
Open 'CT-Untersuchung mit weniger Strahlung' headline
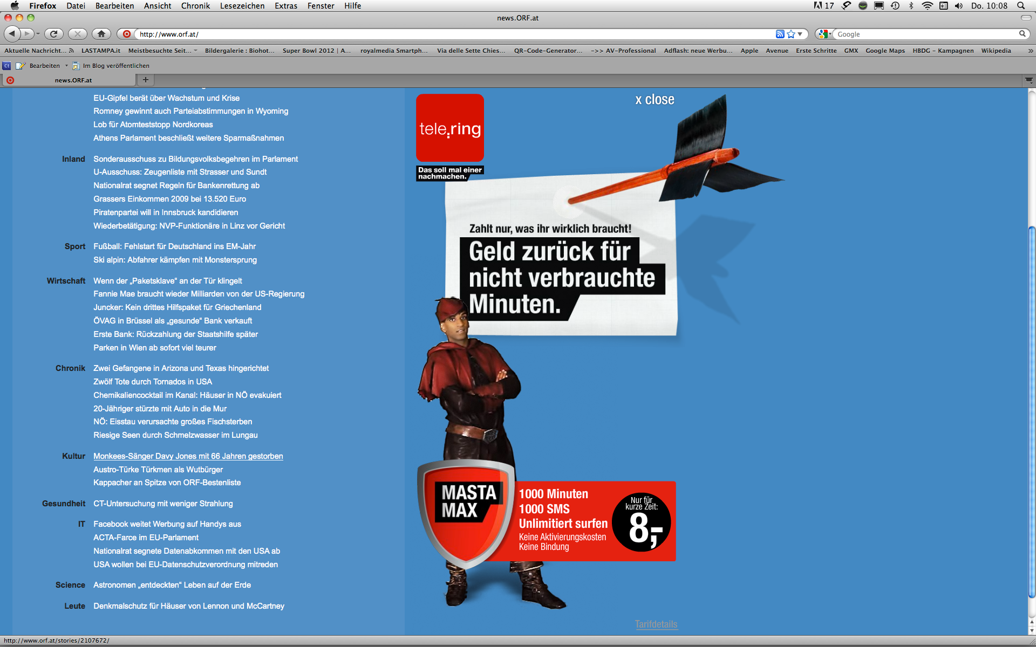[x=163, y=504]
